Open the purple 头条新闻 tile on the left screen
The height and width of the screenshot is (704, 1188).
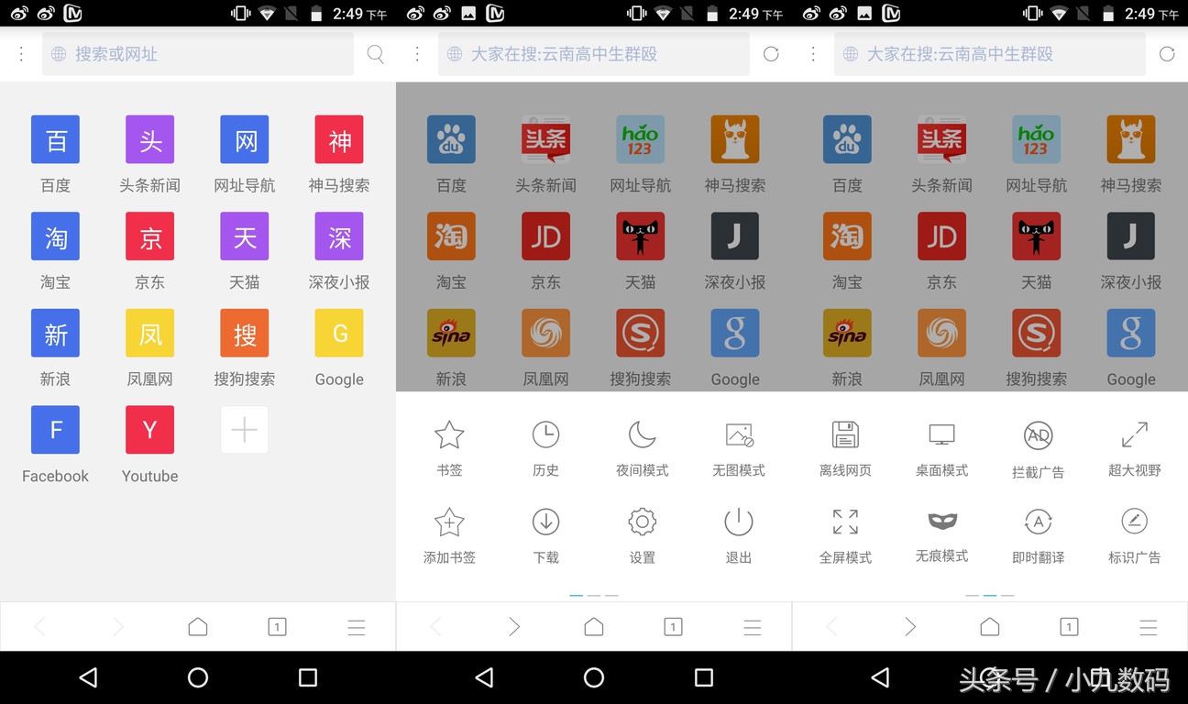click(150, 140)
